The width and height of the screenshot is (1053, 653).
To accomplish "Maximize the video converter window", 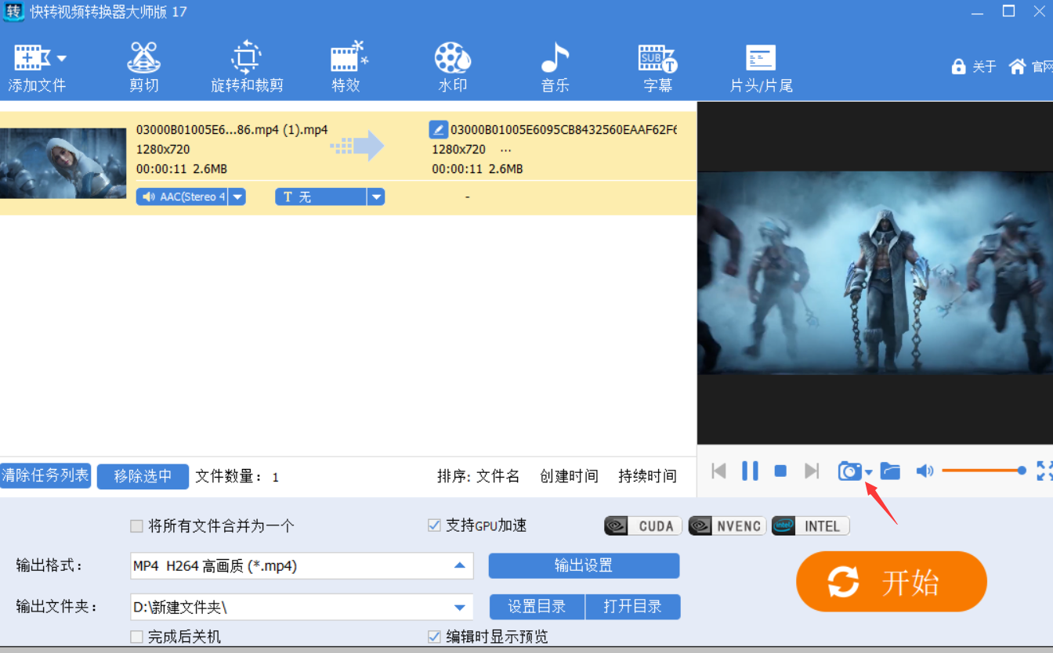I will [1008, 11].
